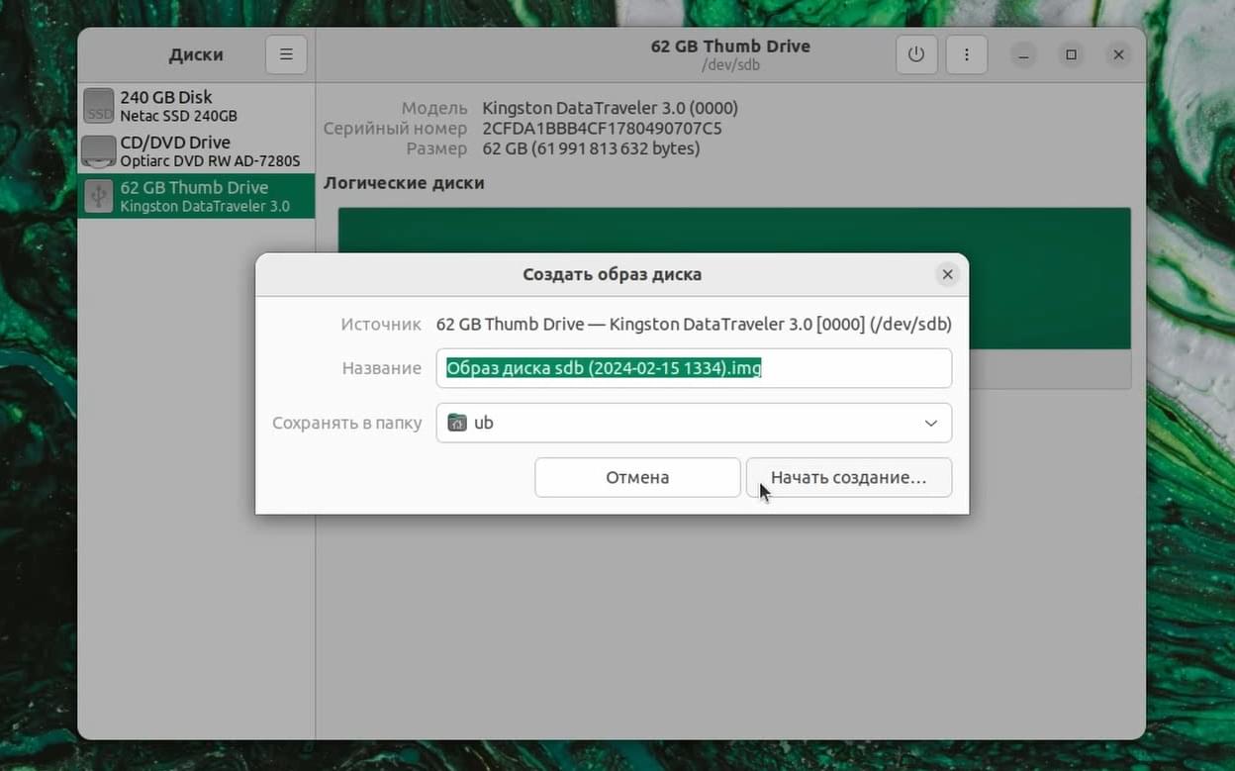The image size is (1235, 771).
Task: Close the Create Disk Image dialog
Action: (947, 274)
